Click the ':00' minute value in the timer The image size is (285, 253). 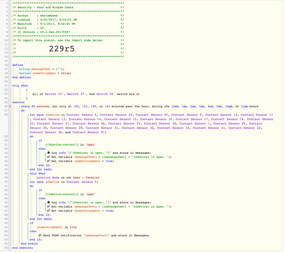pos(76,107)
